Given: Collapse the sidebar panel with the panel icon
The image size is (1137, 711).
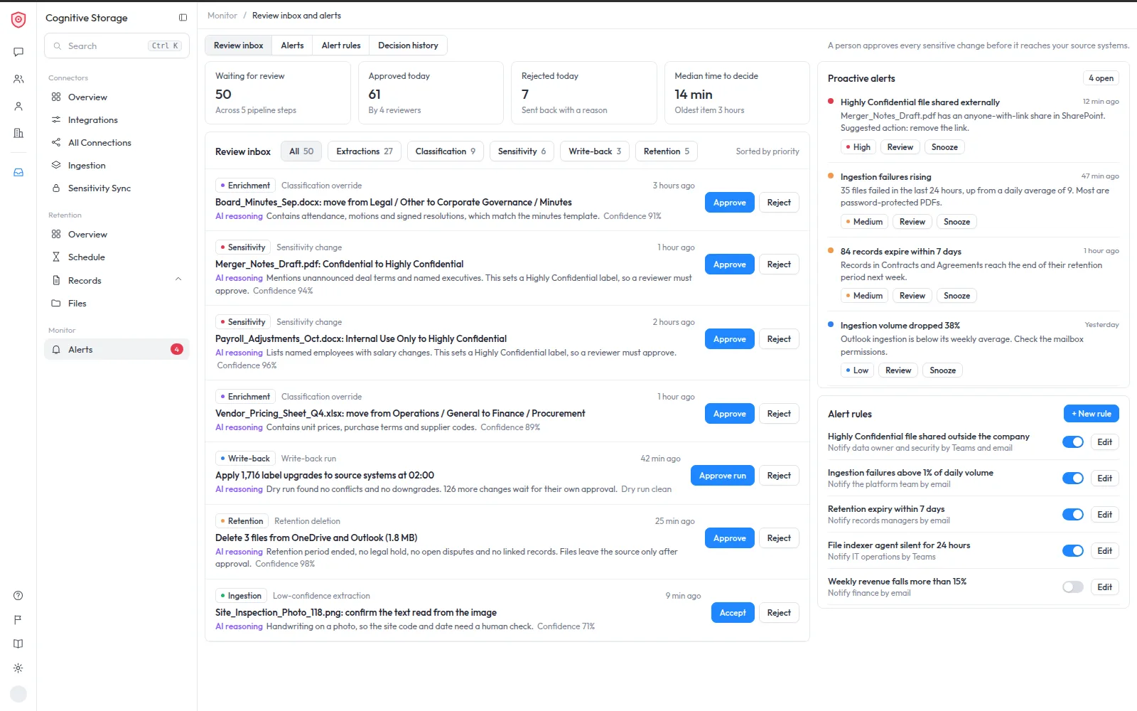Looking at the screenshot, I should click(183, 18).
